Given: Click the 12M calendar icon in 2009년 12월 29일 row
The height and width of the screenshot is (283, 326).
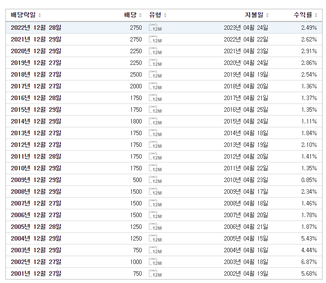Looking at the screenshot, I should pyautogui.click(x=155, y=180).
